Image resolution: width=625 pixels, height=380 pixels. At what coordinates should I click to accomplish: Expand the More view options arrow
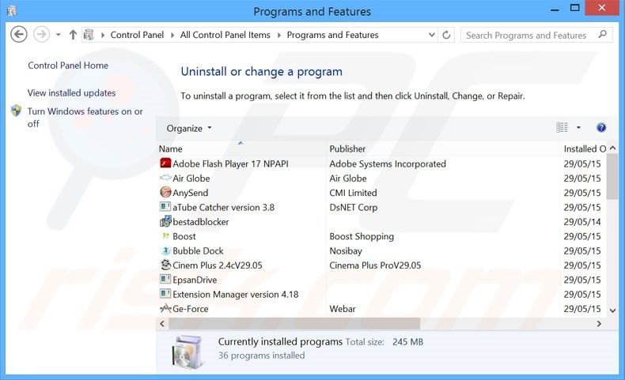point(578,127)
